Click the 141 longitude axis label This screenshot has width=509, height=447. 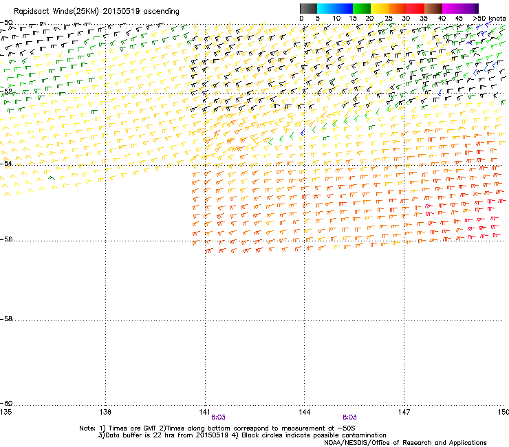204,412
